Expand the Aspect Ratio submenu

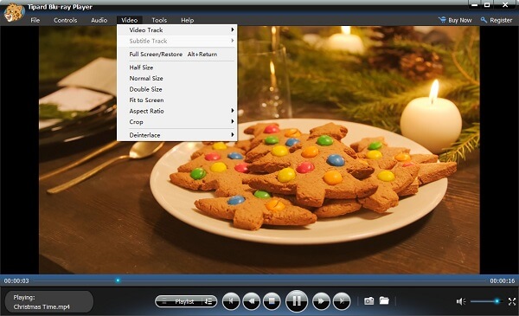(x=177, y=111)
